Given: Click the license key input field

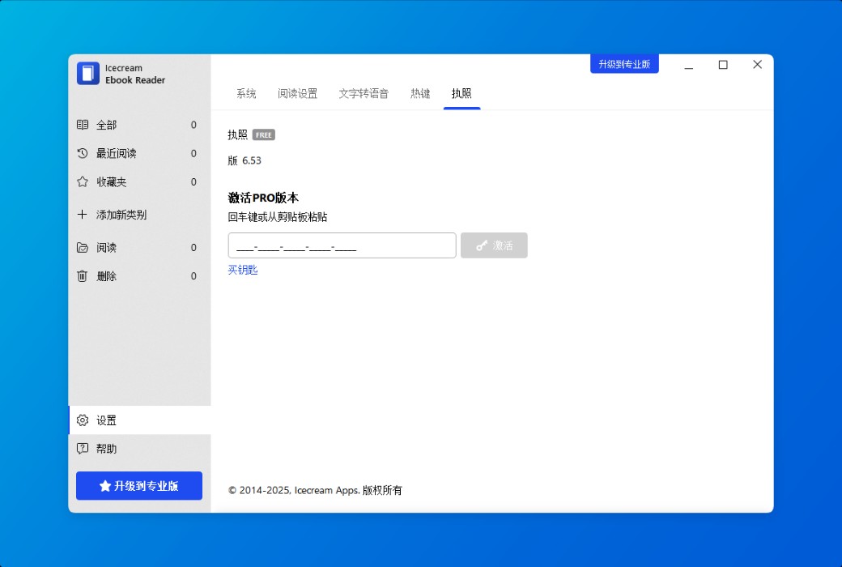Looking at the screenshot, I should coord(341,245).
